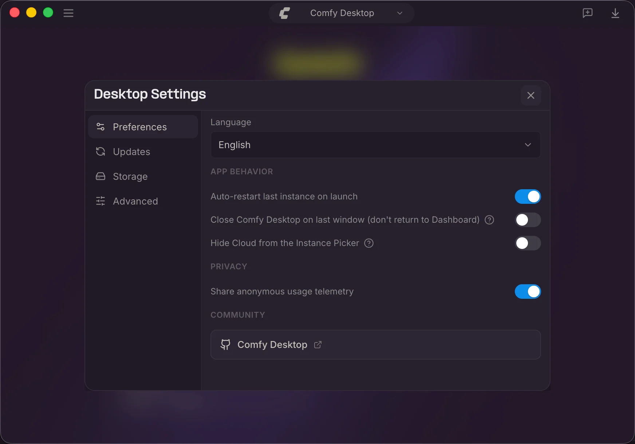Go to the Storage tab
Screen dimensions: 635x444
pos(143,176)
